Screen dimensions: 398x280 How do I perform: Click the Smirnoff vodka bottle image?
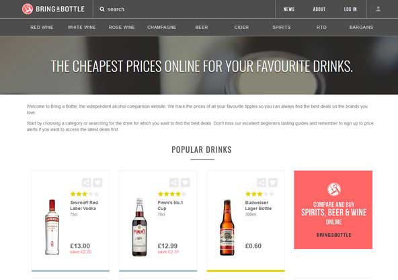click(52, 227)
